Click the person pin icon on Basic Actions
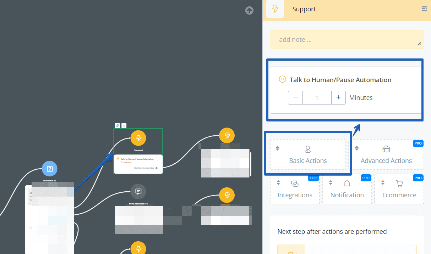431x254 pixels. pos(308,149)
